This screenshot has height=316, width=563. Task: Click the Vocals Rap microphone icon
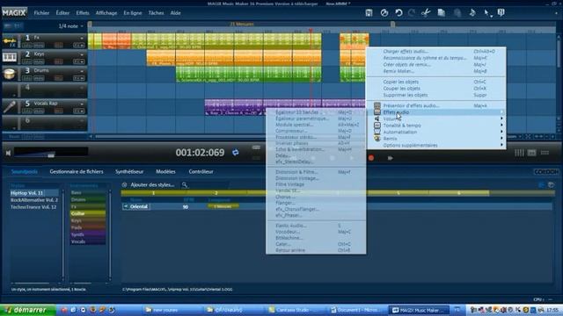(x=10, y=107)
